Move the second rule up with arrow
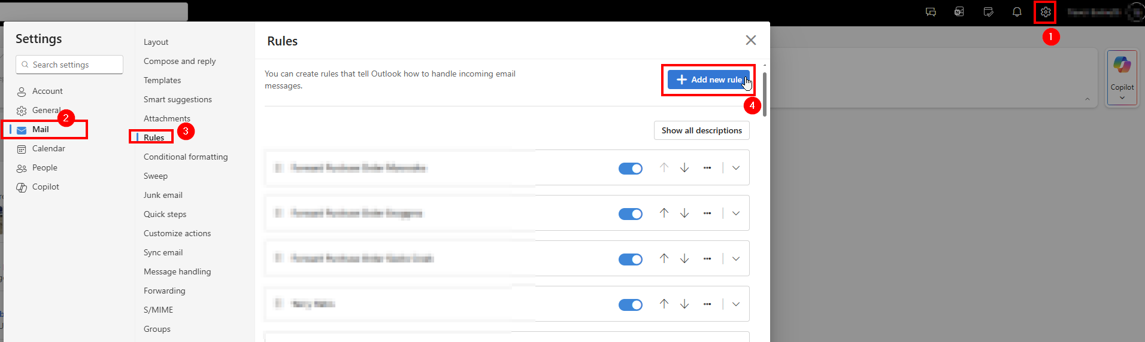This screenshot has height=342, width=1145. pos(664,213)
